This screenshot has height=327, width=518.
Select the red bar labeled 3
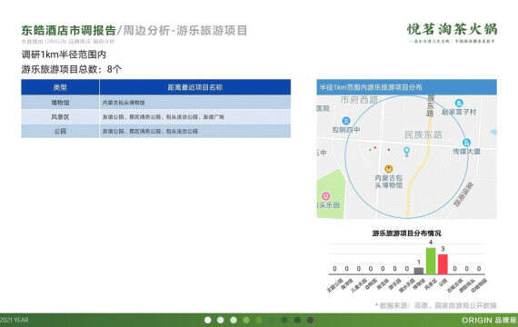point(443,264)
